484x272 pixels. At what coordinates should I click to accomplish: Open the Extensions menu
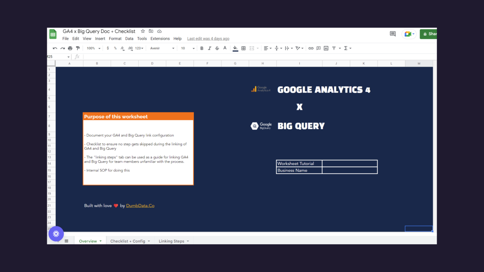point(160,38)
